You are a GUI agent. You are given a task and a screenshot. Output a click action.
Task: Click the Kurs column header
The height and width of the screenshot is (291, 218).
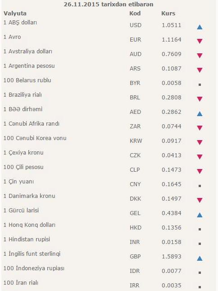[x=168, y=14]
